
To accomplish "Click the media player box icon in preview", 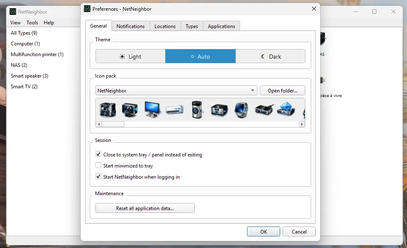I will tap(219, 110).
